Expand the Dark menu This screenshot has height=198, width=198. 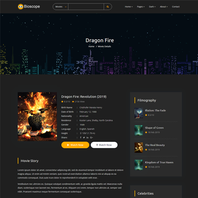click(x=152, y=7)
